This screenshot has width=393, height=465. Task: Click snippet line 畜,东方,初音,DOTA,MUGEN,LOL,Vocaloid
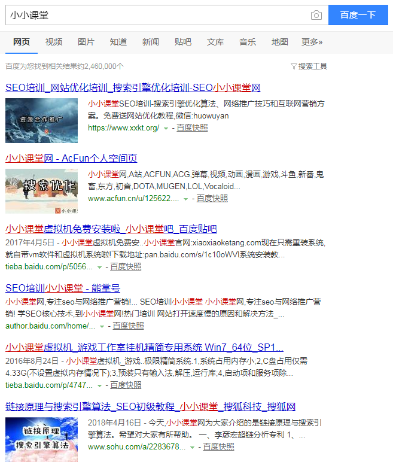tap(164, 187)
